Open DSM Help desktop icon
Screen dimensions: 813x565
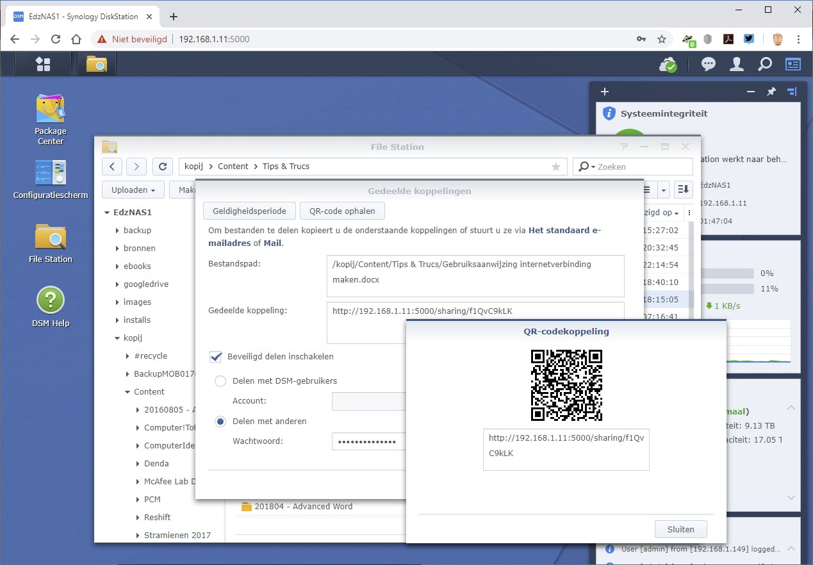(x=51, y=307)
